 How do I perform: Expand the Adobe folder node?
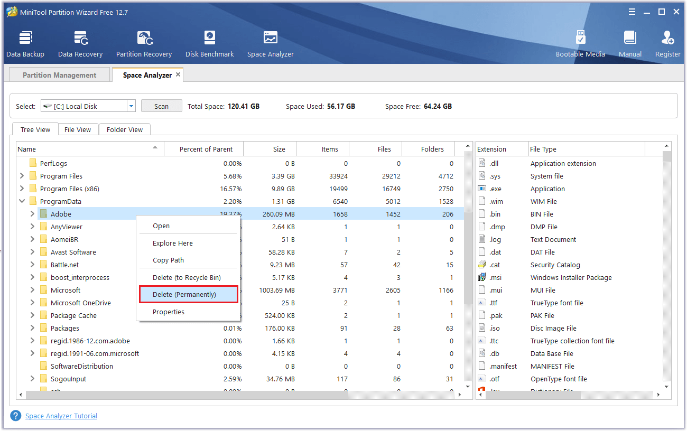[32, 214]
